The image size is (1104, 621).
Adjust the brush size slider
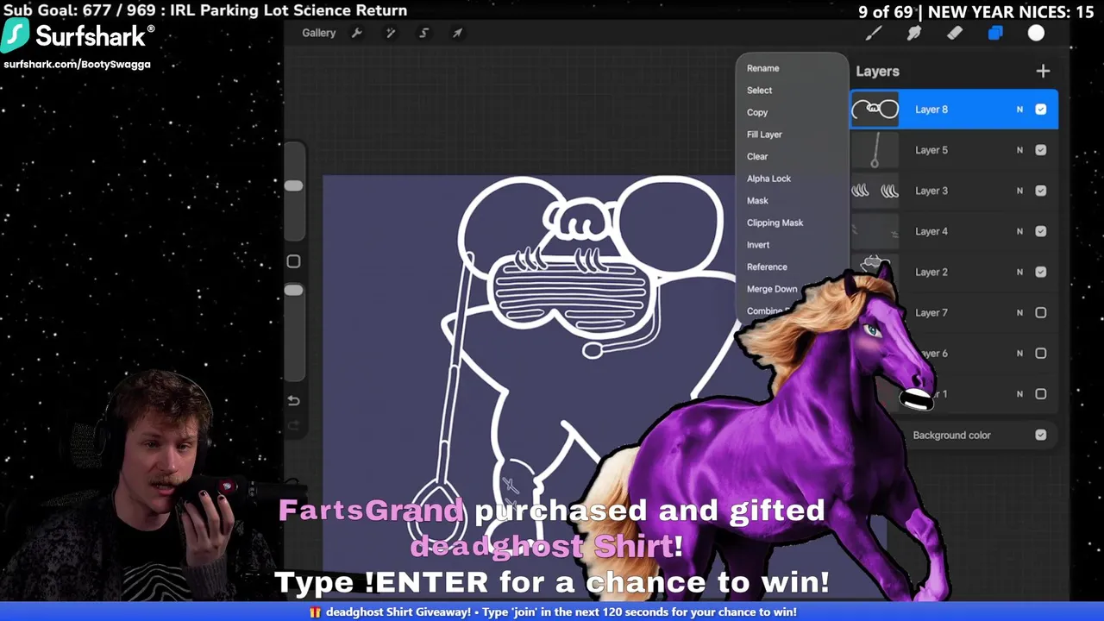[x=293, y=185]
